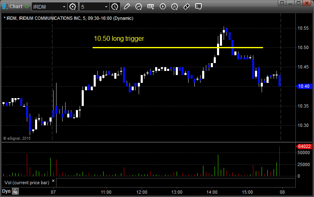The image size is (314, 197).
Task: Close the chart window
Action: (307, 3)
